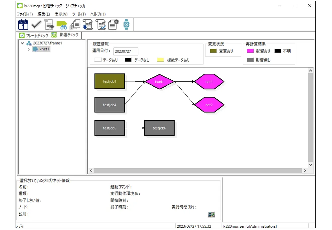Select the testjob5 job node
This screenshot has width=332, height=230.
pyautogui.click(x=110, y=128)
